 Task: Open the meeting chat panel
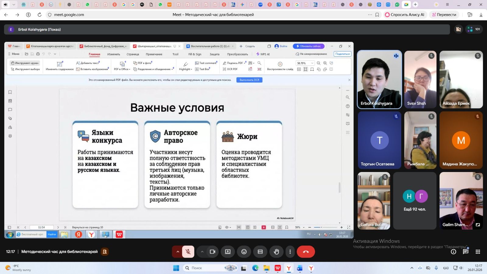(465, 252)
